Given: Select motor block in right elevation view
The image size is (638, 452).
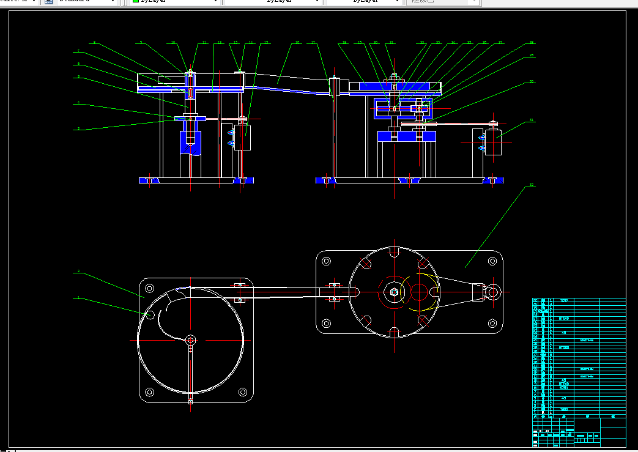Looking at the screenshot, I should (x=493, y=142).
